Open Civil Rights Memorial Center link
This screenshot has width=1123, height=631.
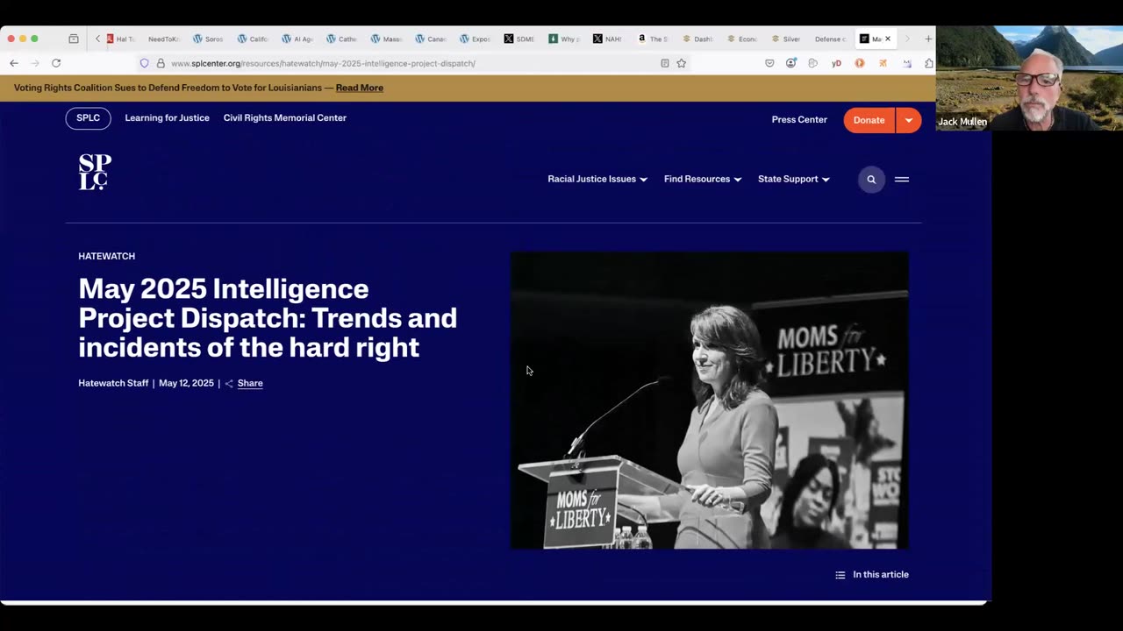point(285,118)
